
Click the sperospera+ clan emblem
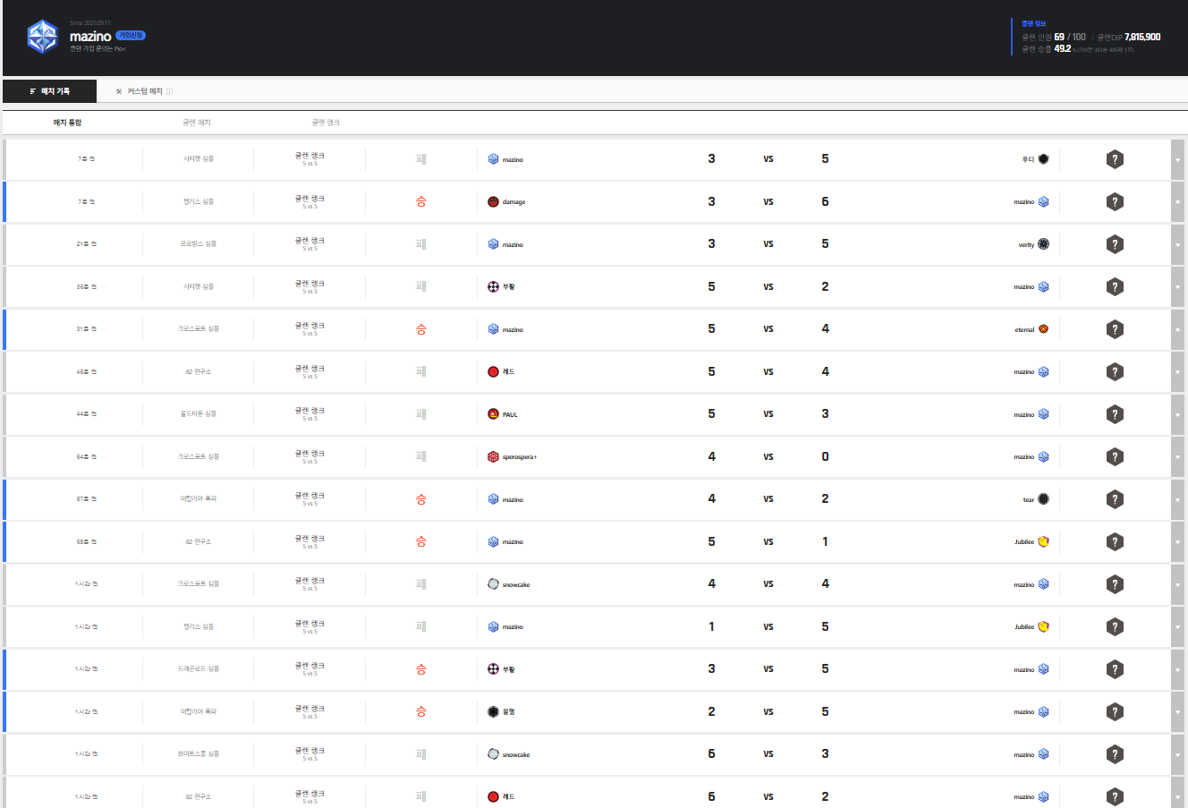pyautogui.click(x=493, y=457)
